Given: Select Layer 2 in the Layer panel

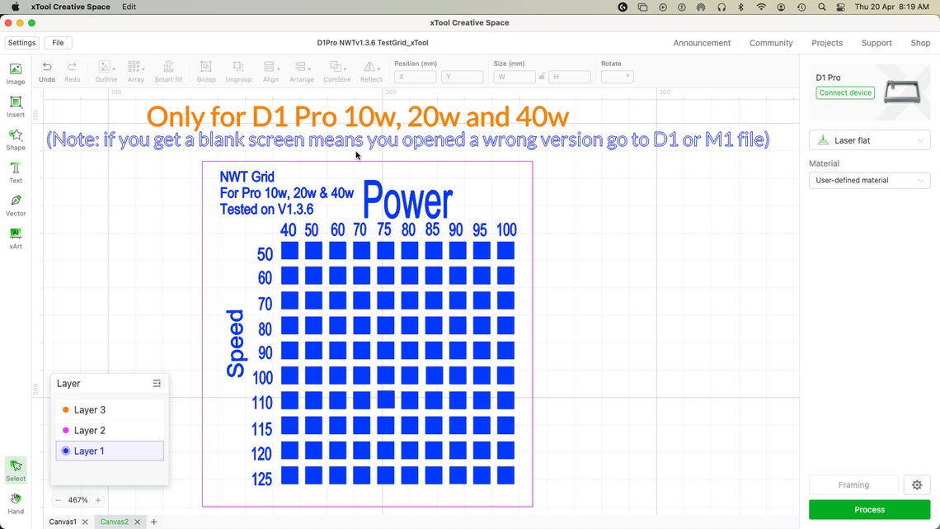Looking at the screenshot, I should [91, 430].
